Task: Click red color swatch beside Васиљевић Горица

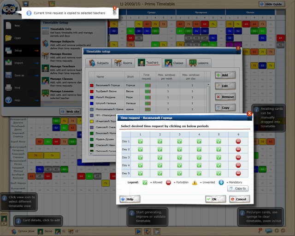Action: (x=92, y=85)
